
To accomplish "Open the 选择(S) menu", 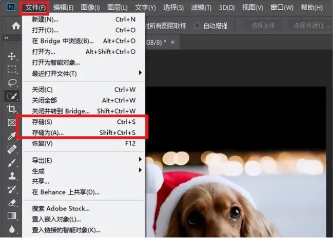I will (x=173, y=8).
